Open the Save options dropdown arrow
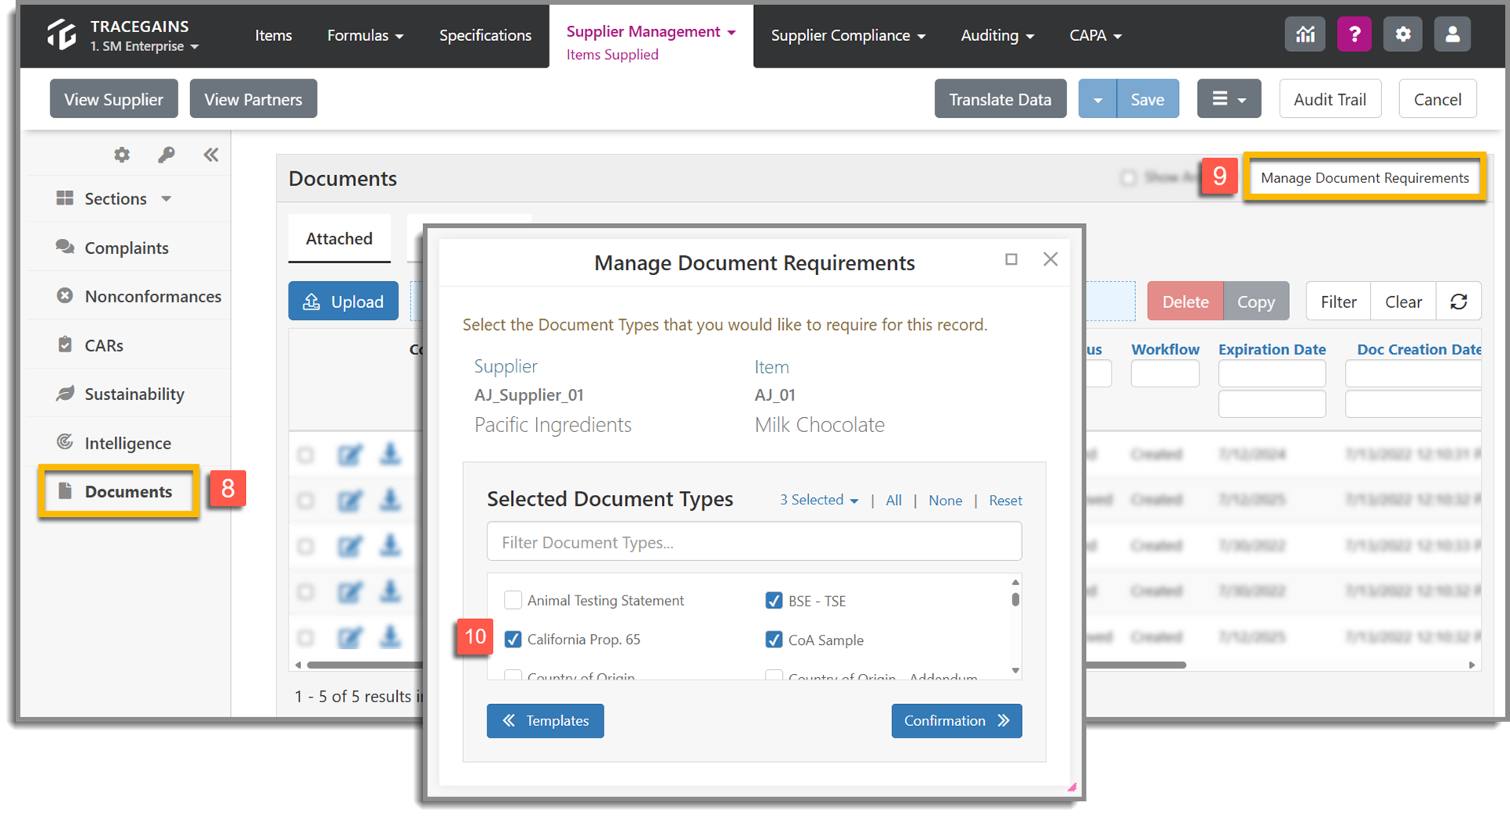1510x817 pixels. 1097,99
